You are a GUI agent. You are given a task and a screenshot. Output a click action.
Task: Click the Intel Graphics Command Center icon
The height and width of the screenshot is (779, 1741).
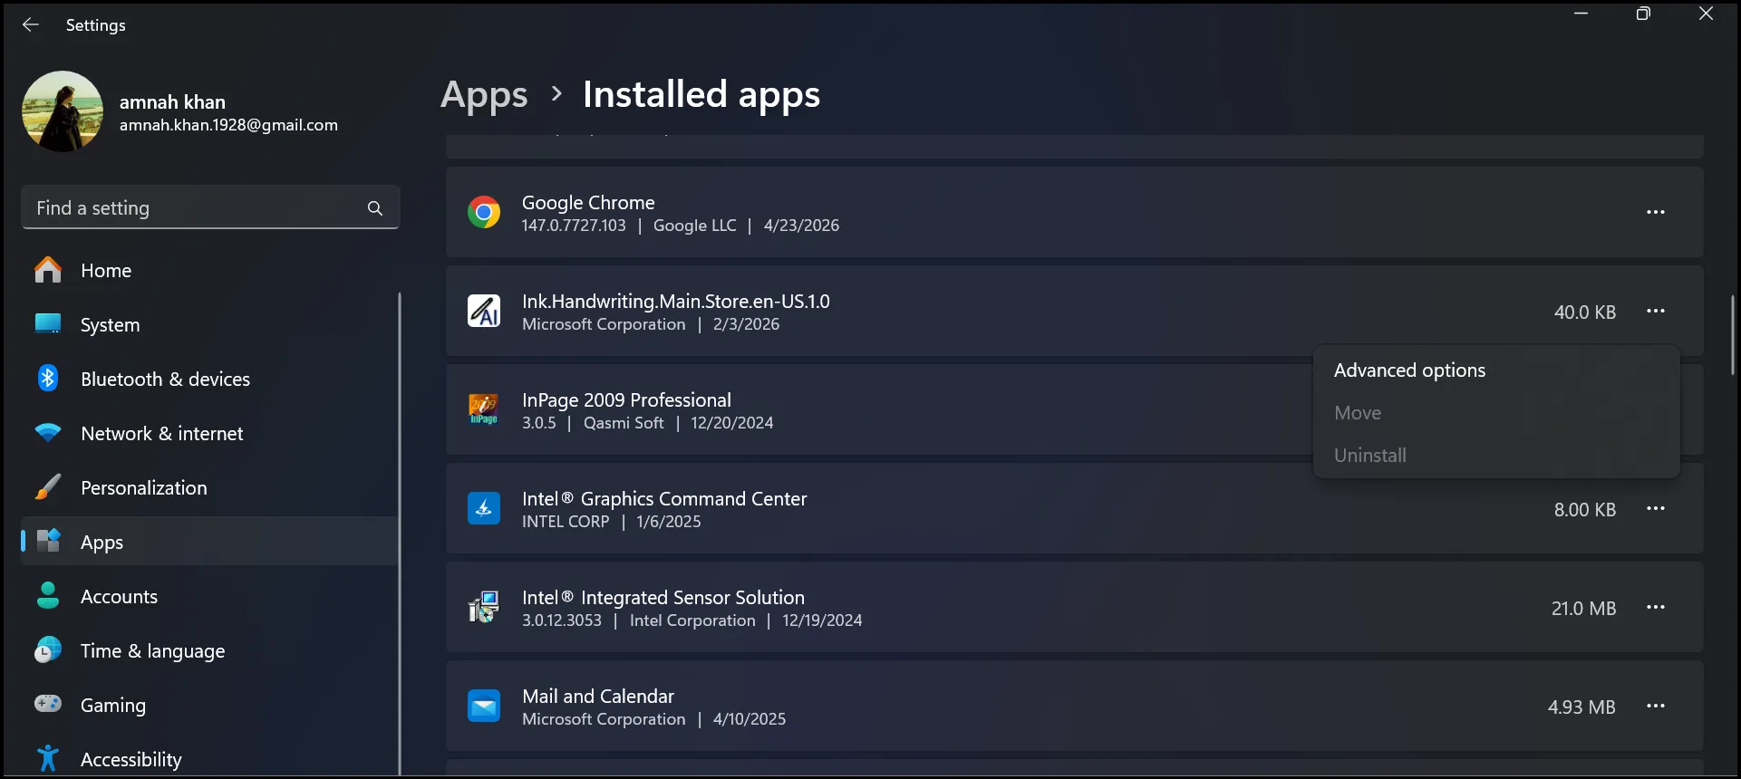tap(484, 508)
